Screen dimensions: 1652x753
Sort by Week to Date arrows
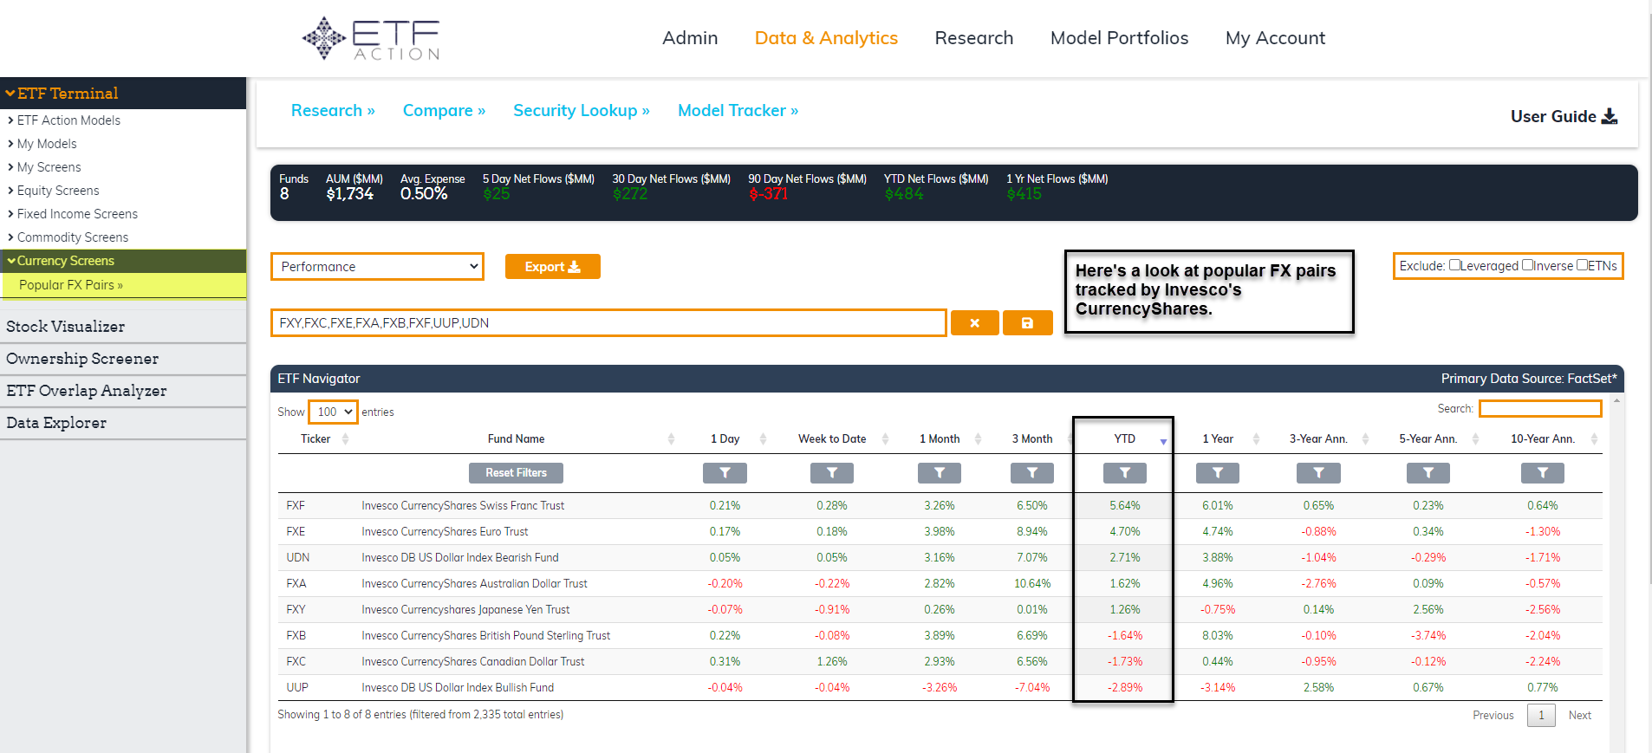(x=885, y=439)
